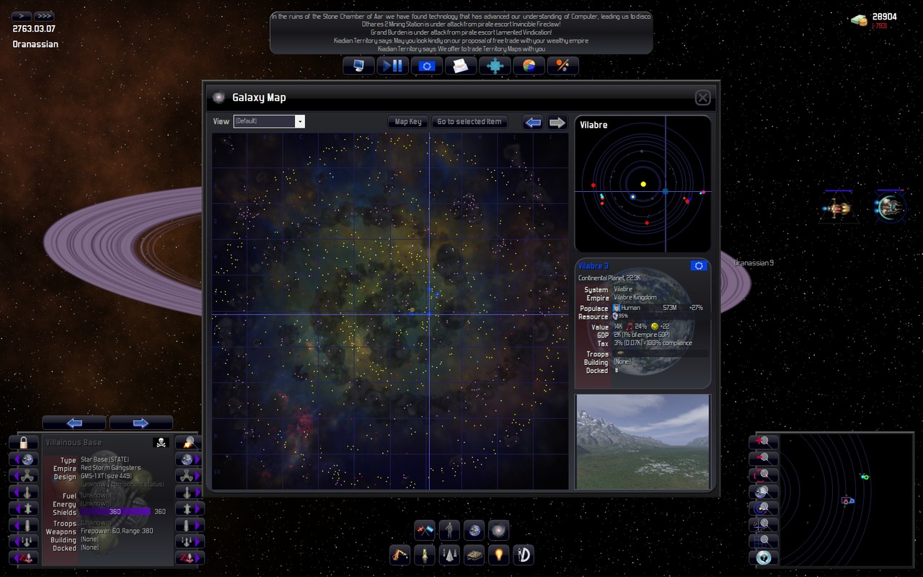
Task: Click the blue empire flag icon in top toolbar
Action: click(426, 66)
